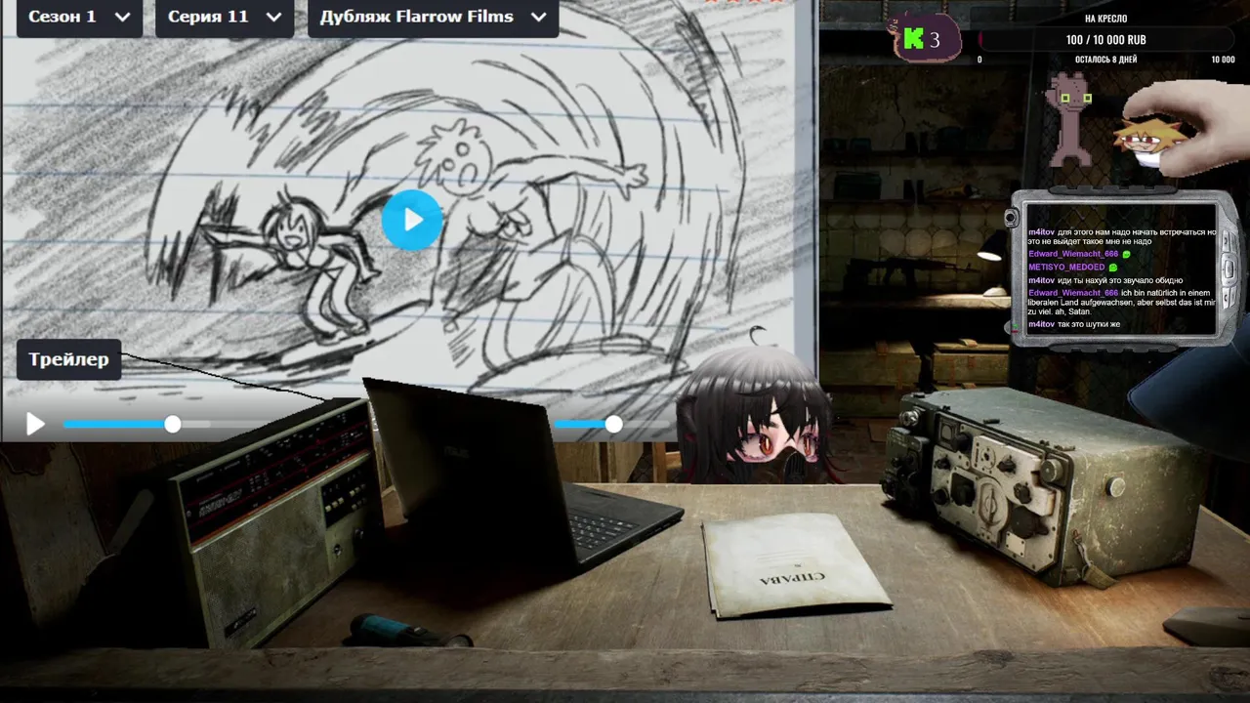Open the Сезон 1 season dropdown
The height and width of the screenshot is (703, 1250).
click(79, 18)
